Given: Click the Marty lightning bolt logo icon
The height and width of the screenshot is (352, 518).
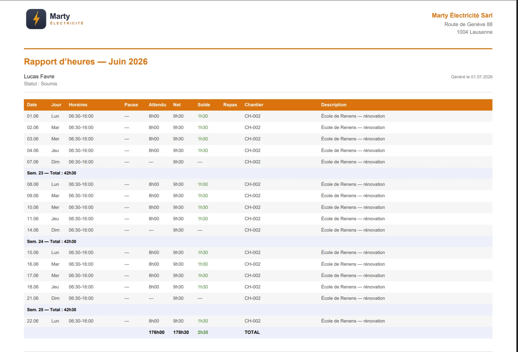Looking at the screenshot, I should point(36,19).
